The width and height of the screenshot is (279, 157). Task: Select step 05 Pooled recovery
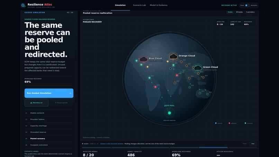[49, 139]
